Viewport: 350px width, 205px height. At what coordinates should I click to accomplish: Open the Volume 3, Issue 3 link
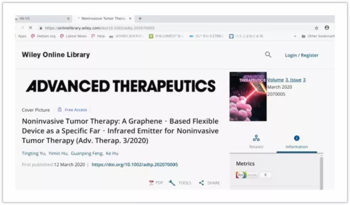click(x=286, y=80)
